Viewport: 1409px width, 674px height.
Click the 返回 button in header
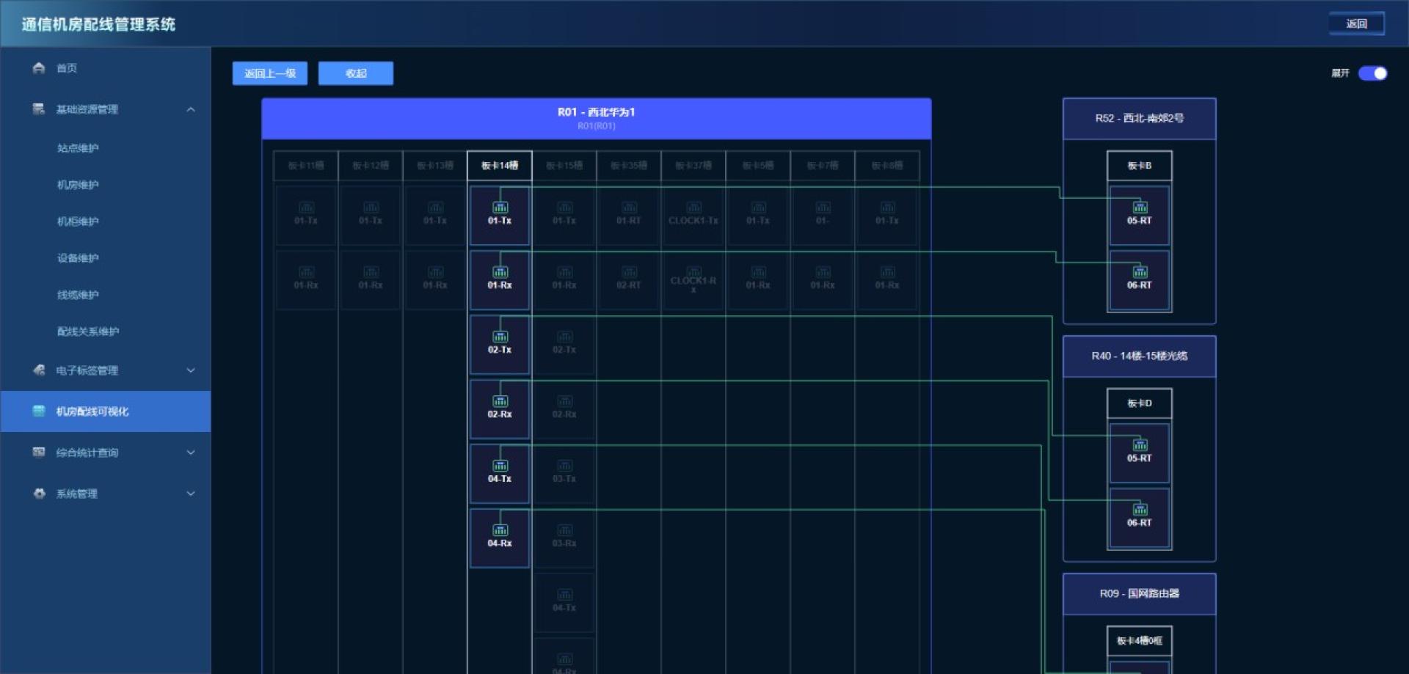1356,23
